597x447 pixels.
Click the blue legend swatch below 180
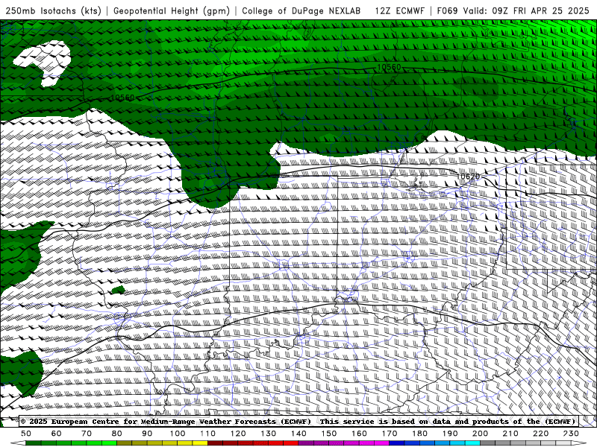(x=412, y=443)
